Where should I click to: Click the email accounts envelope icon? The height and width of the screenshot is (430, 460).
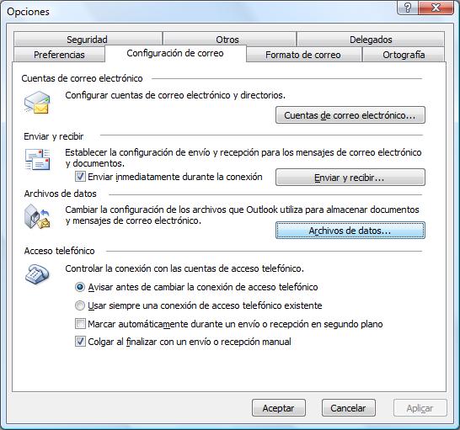coord(37,102)
